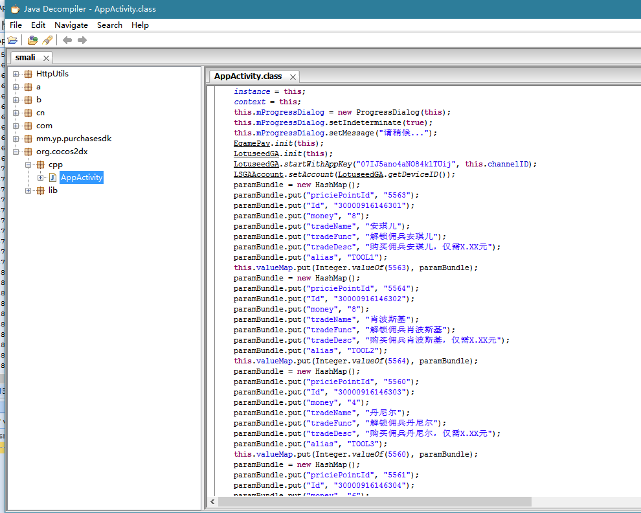641x513 pixels.
Task: Collapse the org.cocos2dx package node
Action: tap(16, 152)
